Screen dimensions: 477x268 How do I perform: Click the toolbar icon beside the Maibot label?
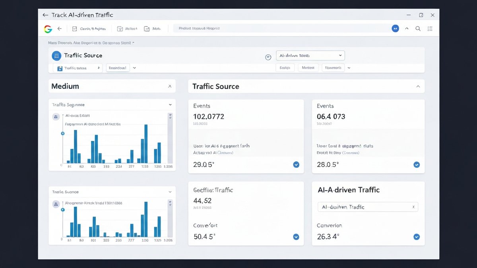[120, 29]
